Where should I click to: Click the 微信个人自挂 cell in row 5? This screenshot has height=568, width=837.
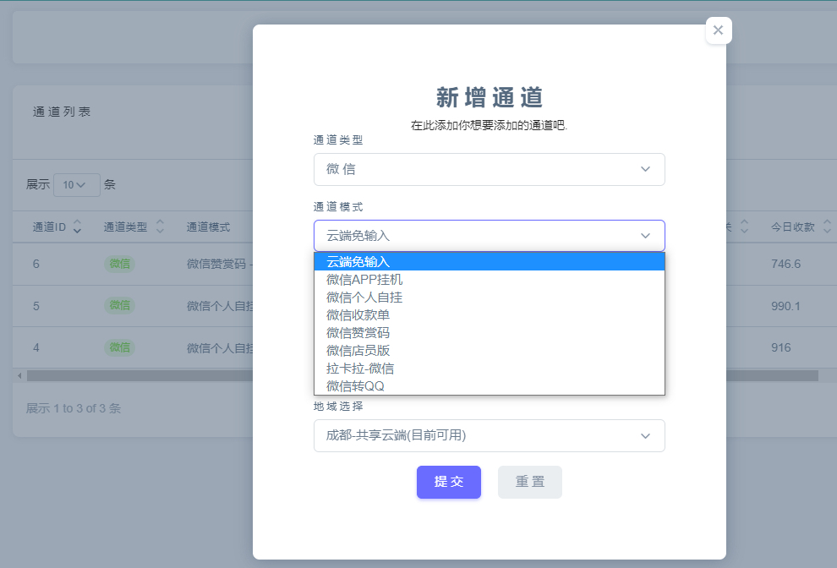219,306
